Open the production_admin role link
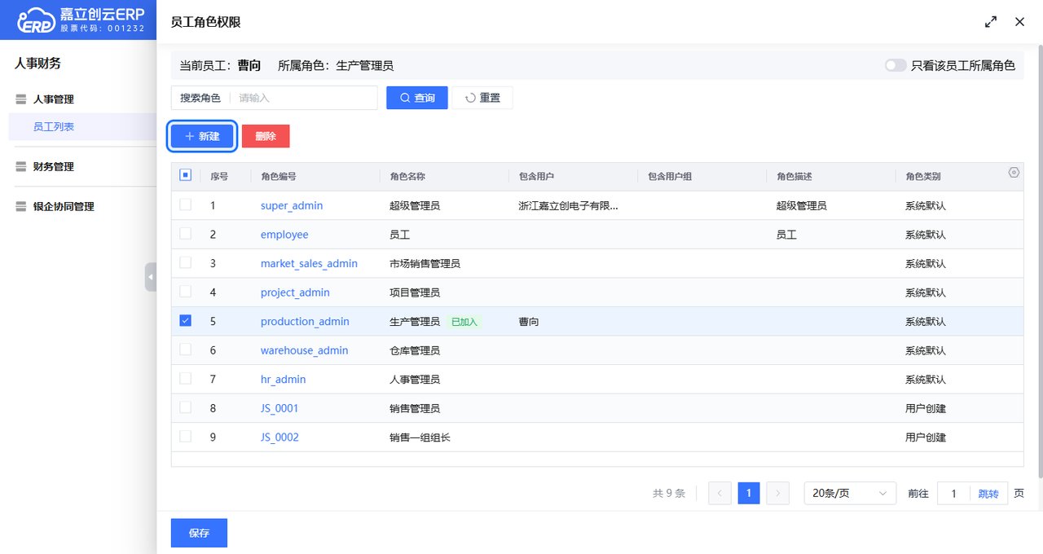The width and height of the screenshot is (1043, 554). click(x=305, y=322)
